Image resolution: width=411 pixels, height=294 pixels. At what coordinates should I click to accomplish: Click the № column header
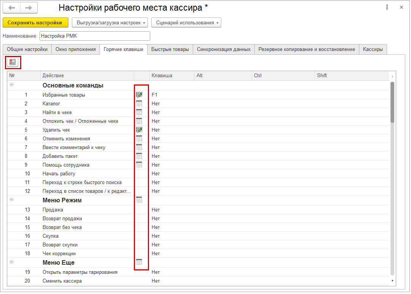click(24, 76)
